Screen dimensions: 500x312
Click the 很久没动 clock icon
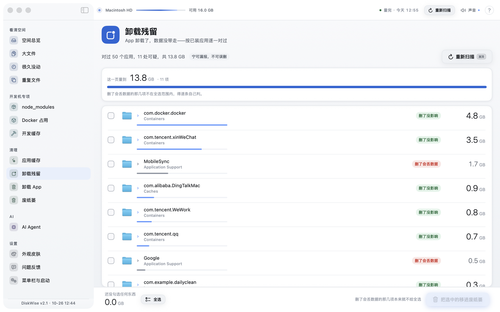(14, 67)
